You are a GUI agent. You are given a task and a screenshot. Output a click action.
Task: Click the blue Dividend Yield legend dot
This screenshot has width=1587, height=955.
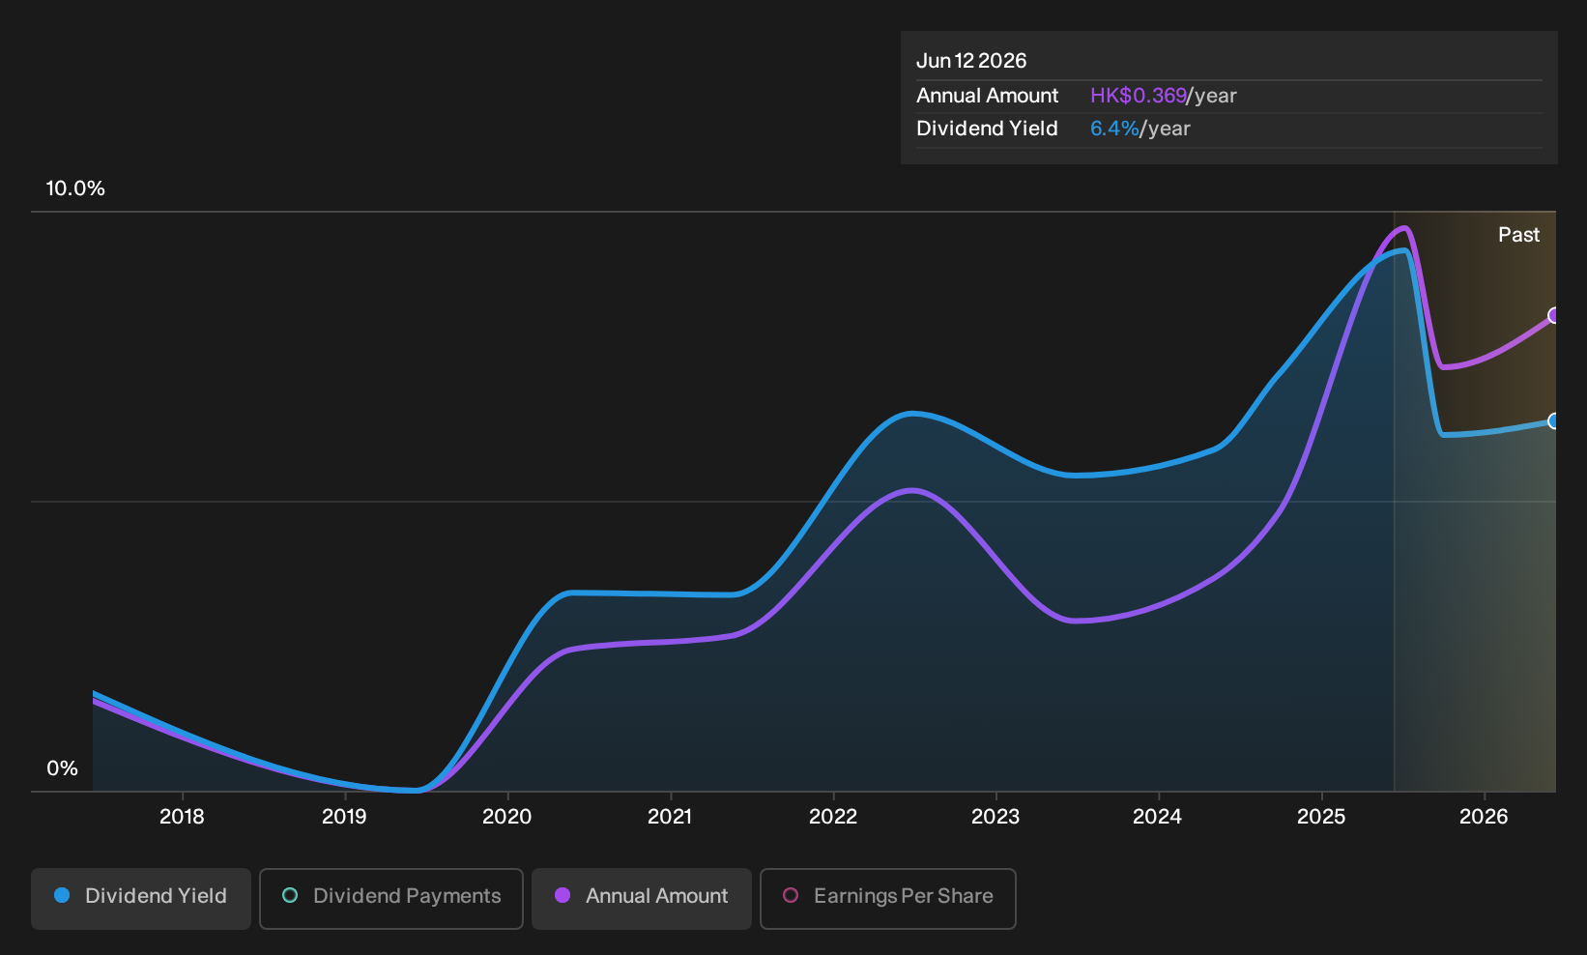(62, 895)
